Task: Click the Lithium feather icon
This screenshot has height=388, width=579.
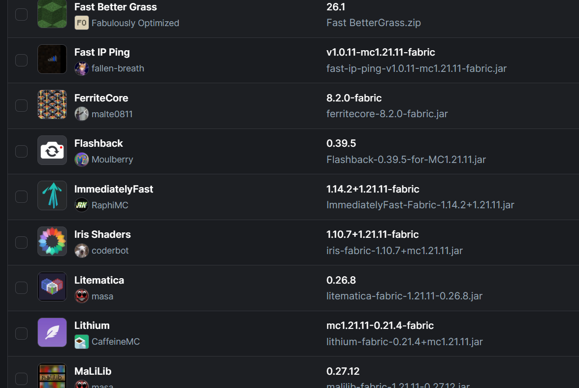Action: 52,333
